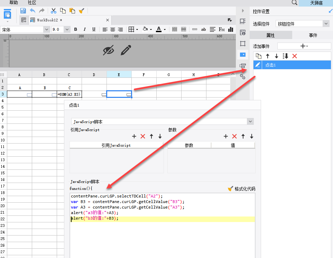Viewport: 333px width, 258px height.
Task: Click the Paste clipboard icon
Action: click(x=72, y=11)
